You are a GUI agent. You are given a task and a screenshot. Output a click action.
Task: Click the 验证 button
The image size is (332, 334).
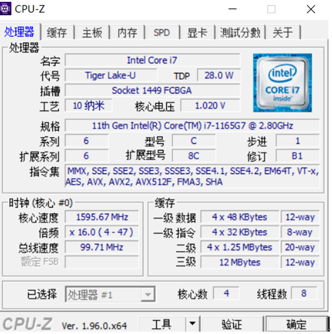pyautogui.click(x=232, y=324)
